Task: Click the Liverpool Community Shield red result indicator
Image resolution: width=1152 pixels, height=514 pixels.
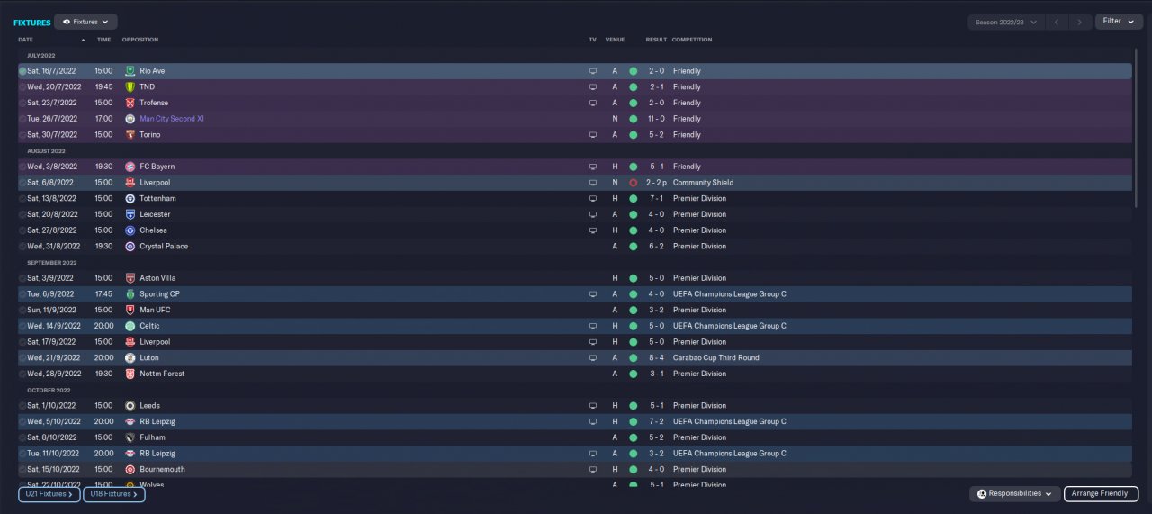Action: pos(633,183)
